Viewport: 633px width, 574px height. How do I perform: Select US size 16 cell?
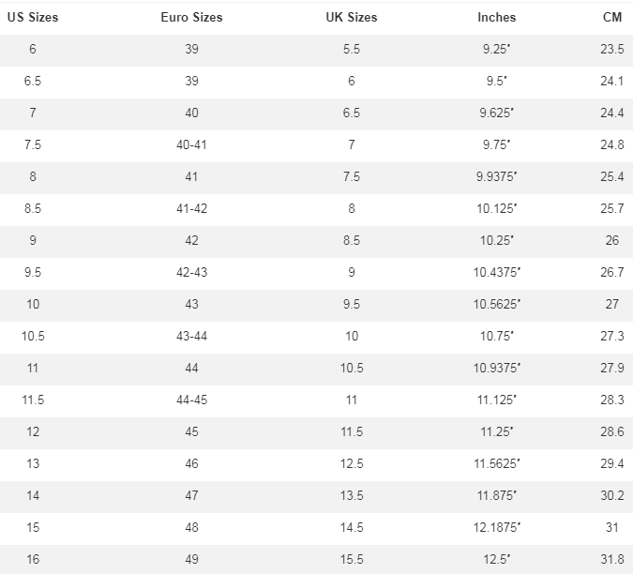pos(33,560)
